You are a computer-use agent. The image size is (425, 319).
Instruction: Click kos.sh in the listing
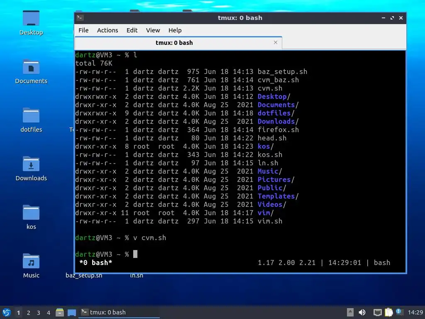point(270,155)
